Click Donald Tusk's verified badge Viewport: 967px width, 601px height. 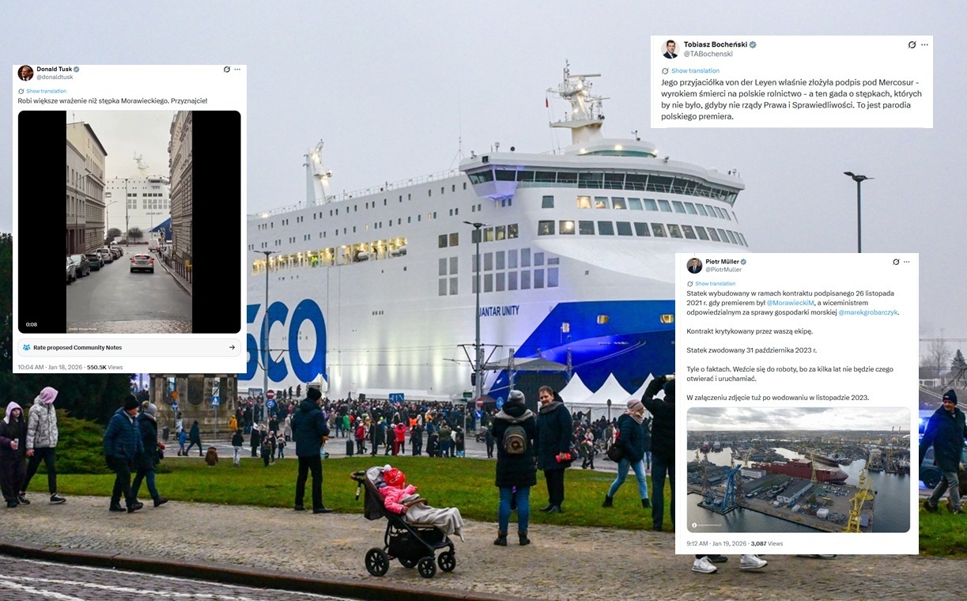tap(77, 69)
